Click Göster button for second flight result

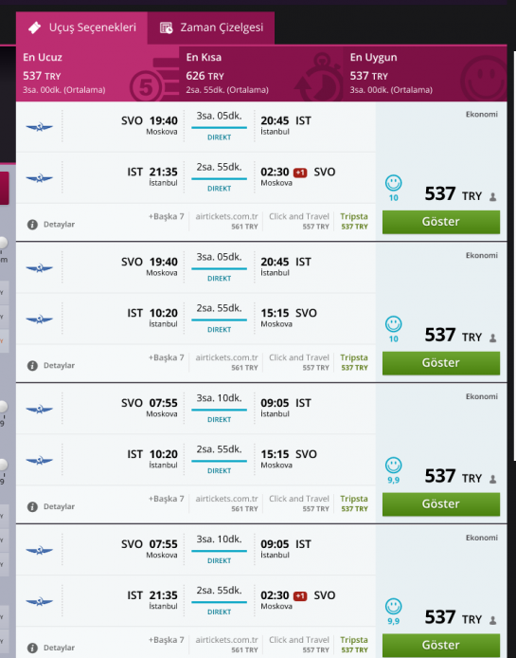441,363
